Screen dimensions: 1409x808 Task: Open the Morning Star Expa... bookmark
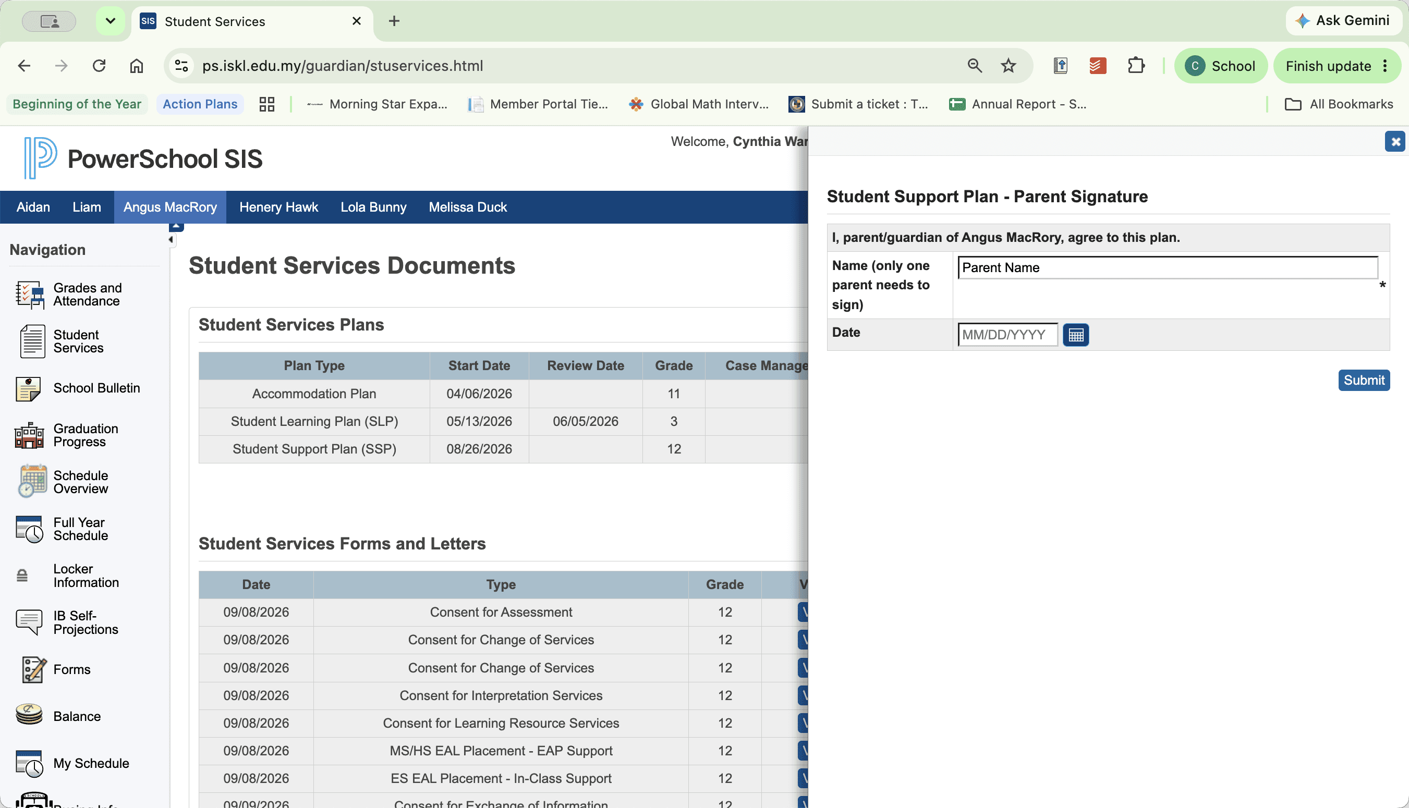378,104
